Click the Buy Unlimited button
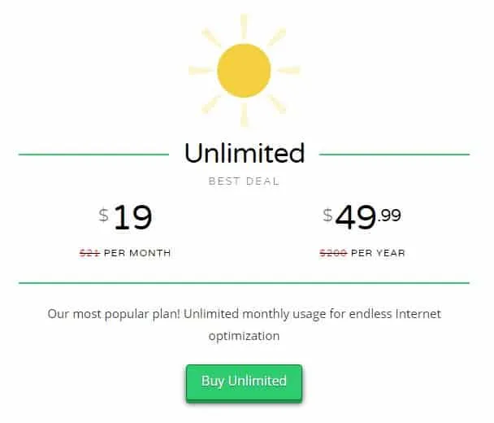This screenshot has height=423, width=494. (244, 382)
